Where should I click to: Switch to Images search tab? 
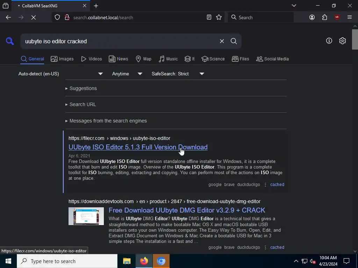click(x=62, y=59)
